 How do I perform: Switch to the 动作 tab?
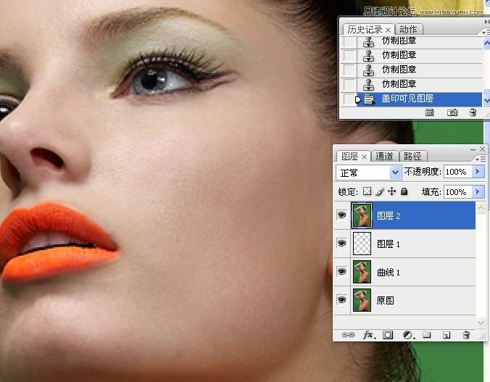[x=408, y=30]
